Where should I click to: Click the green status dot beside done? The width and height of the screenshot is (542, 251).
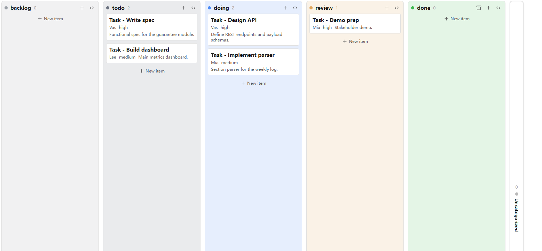(413, 8)
